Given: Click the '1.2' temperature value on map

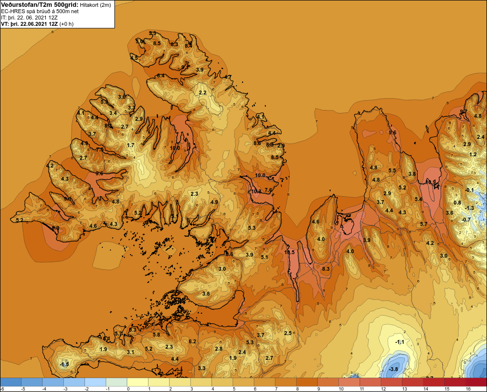Looking at the screenshot, I should 473,154.
